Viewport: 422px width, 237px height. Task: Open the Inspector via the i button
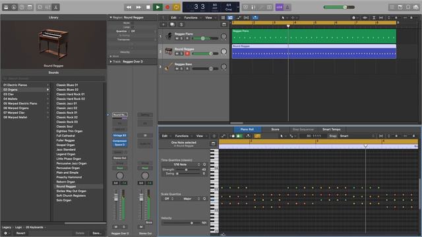14,7
